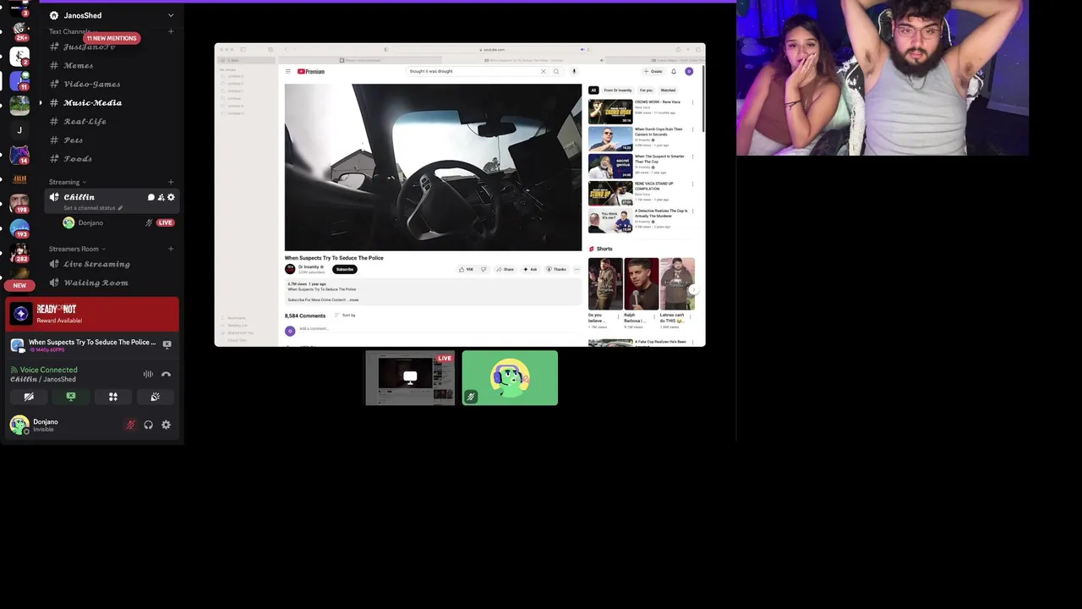Open the YouTube account avatar
This screenshot has height=609, width=1082.
point(689,71)
